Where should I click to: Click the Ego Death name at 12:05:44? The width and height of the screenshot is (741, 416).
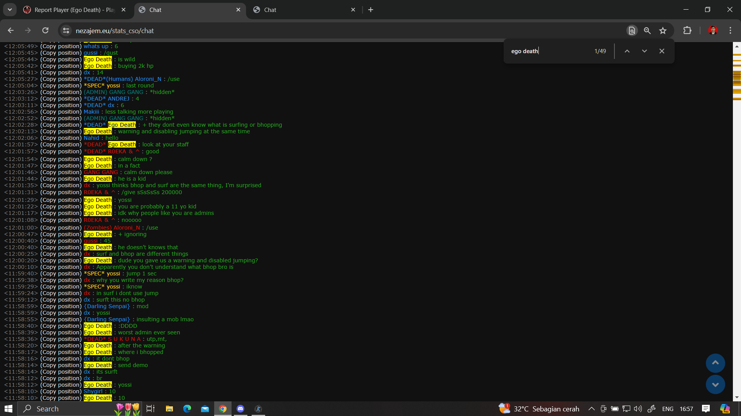[98, 59]
